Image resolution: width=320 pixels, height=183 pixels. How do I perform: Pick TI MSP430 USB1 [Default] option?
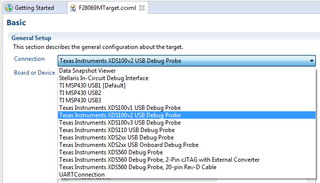point(187,86)
